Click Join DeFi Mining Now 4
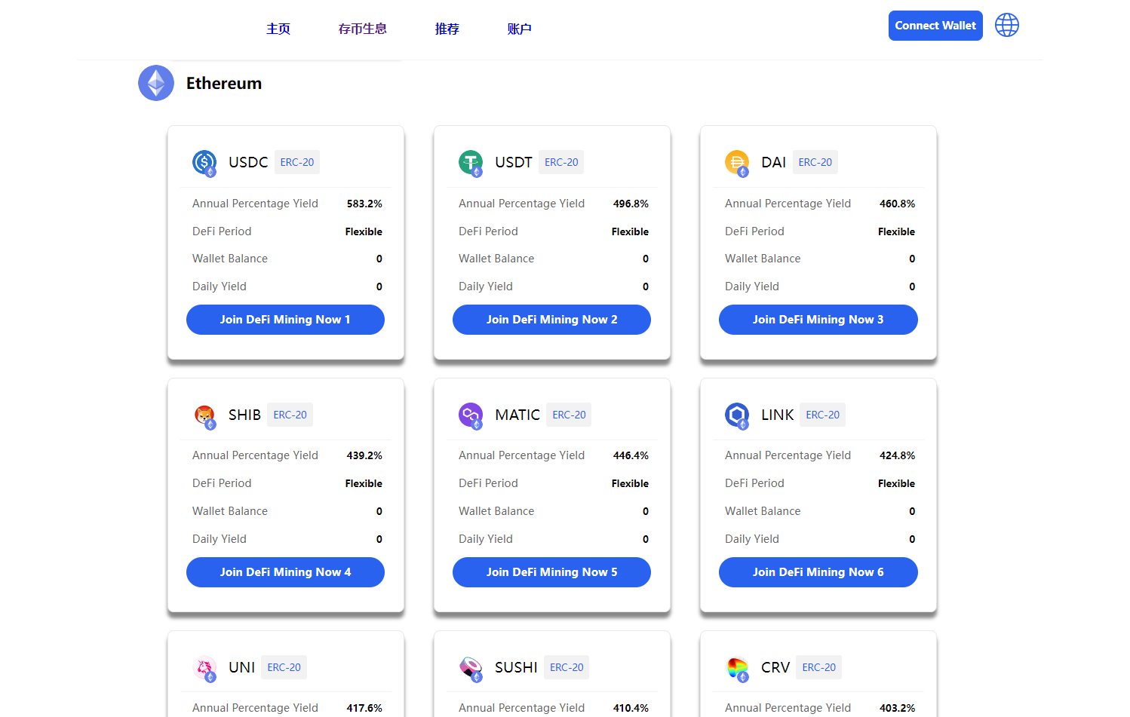This screenshot has width=1130, height=717. point(285,572)
